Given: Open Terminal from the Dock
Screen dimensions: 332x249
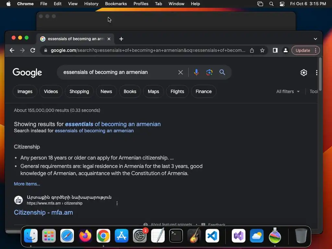Looking at the screenshot, I should tap(176, 236).
